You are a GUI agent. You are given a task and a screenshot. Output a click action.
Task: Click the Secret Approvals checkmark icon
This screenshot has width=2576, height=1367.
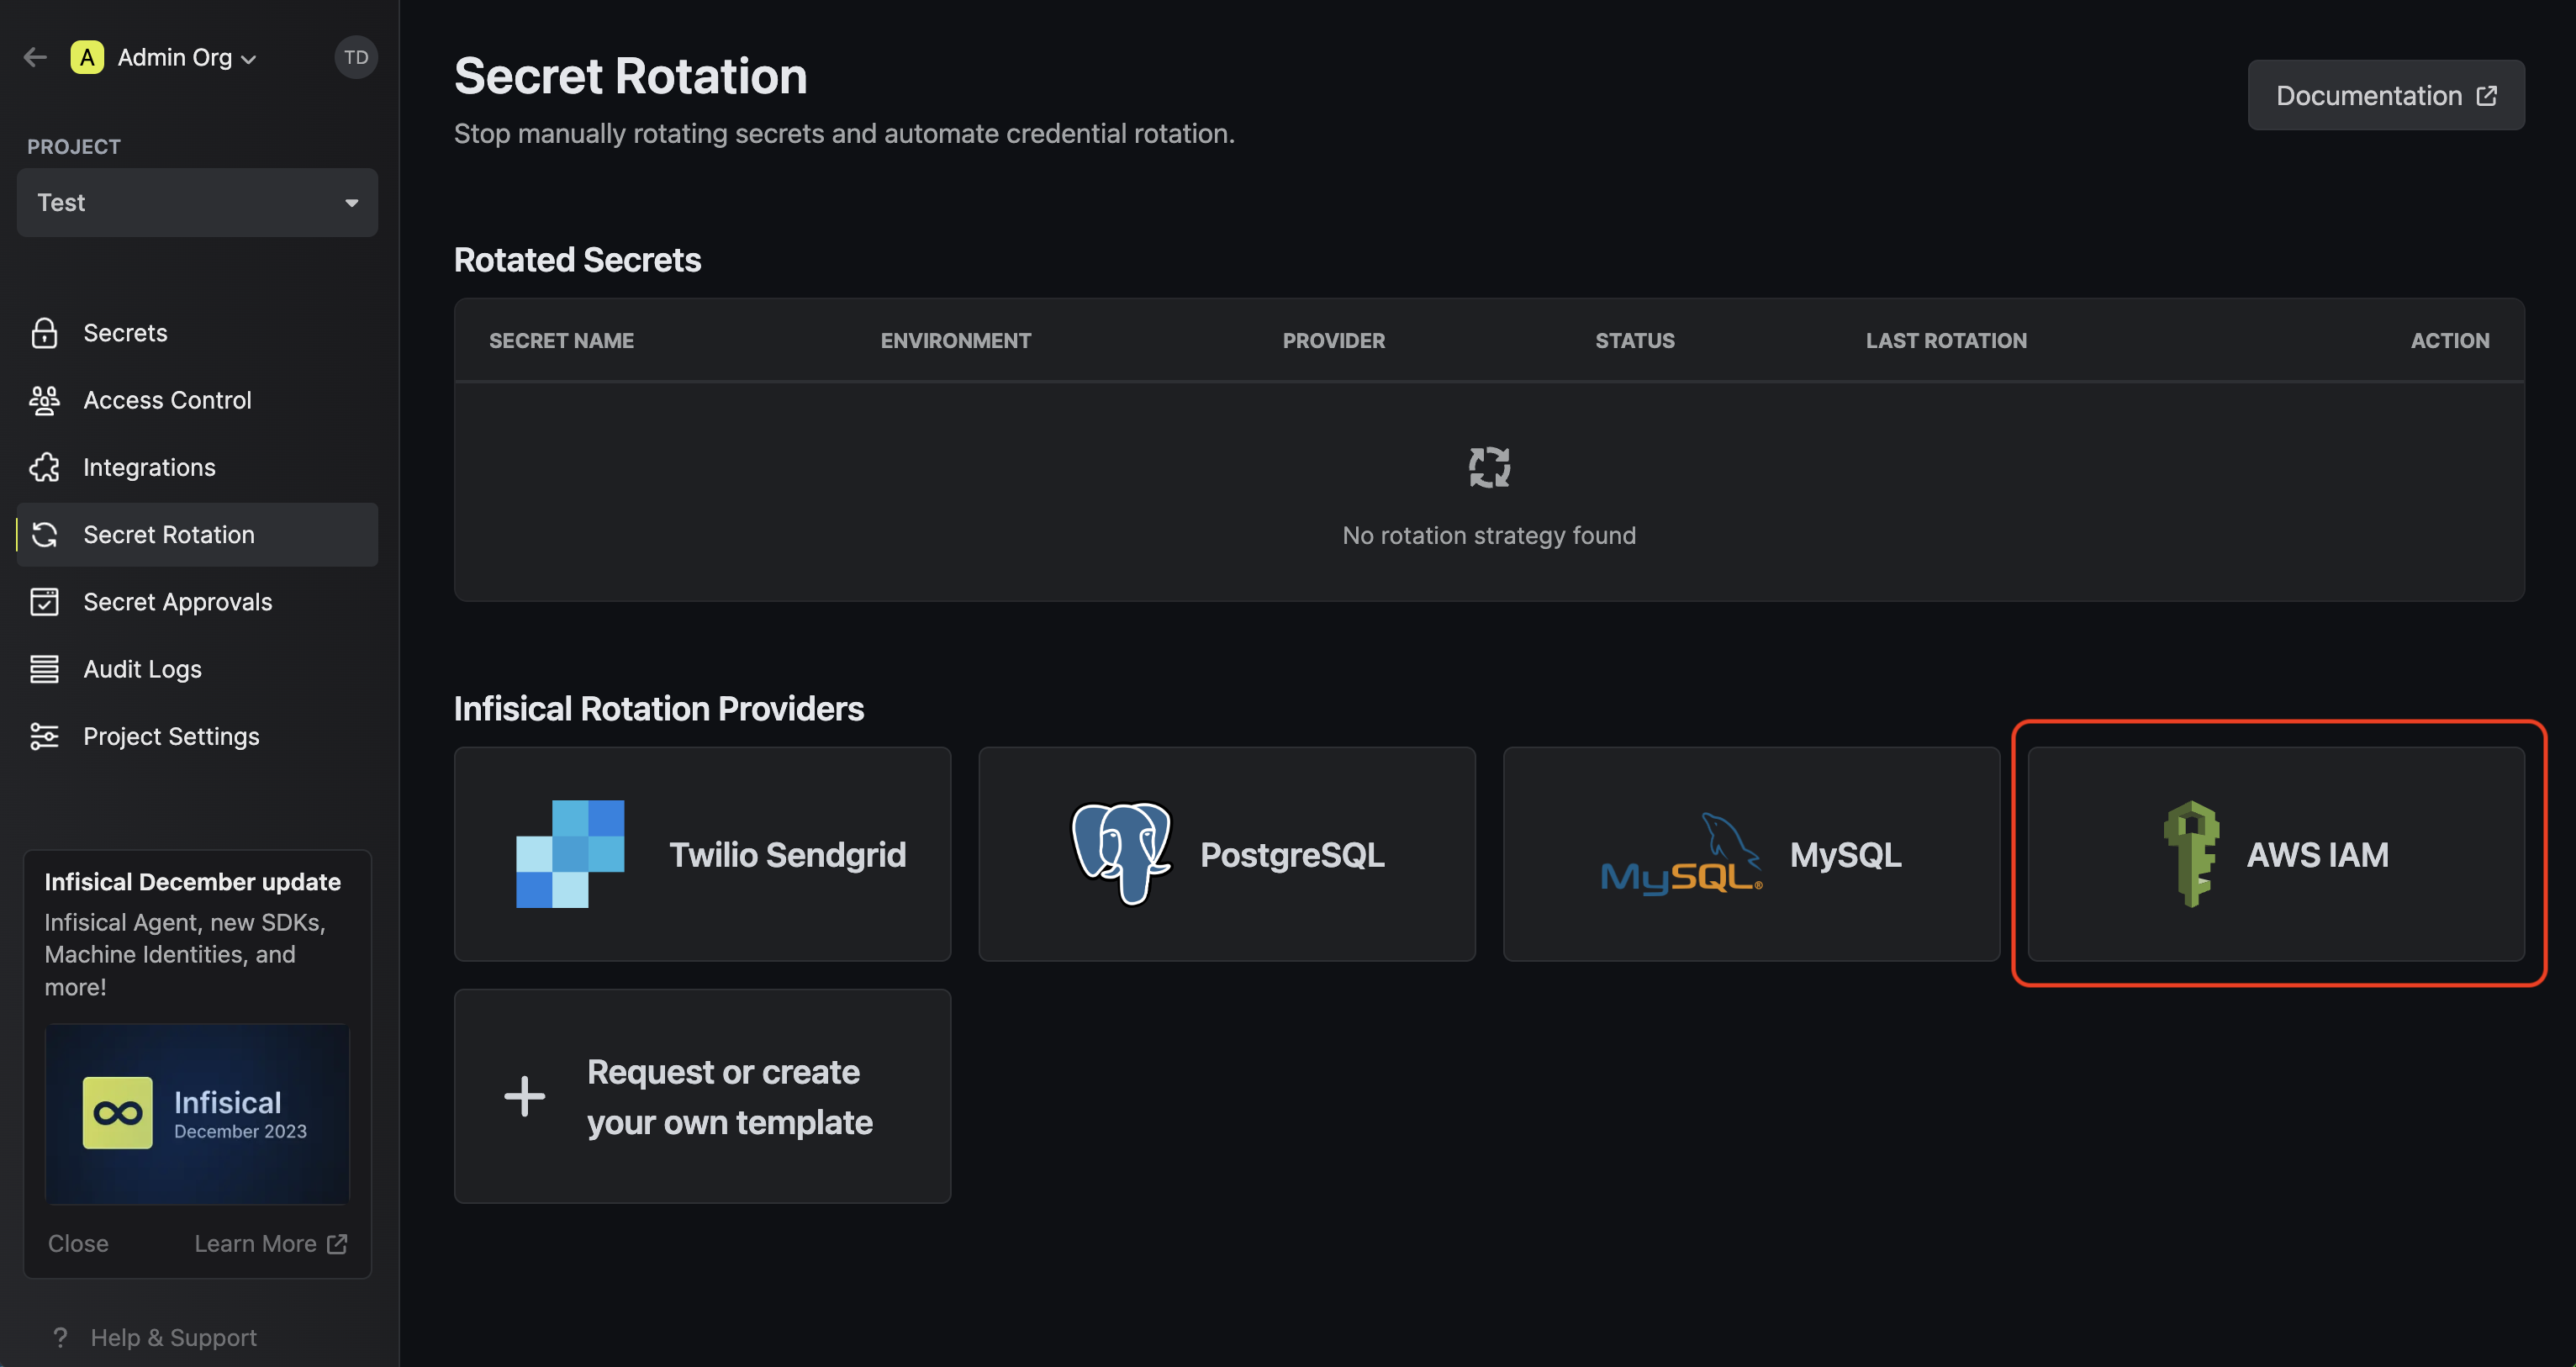(44, 602)
